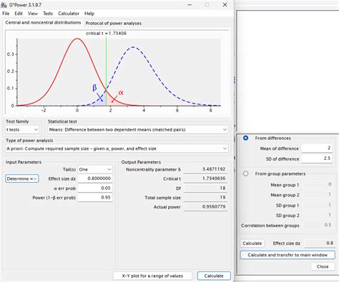339x282 pixels.
Task: Click the blue β label in the plot
Action: tap(94, 88)
